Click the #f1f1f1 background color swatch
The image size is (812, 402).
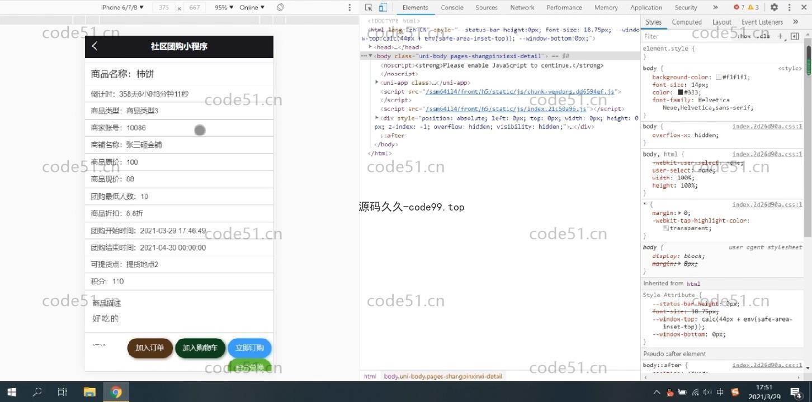[x=719, y=77]
